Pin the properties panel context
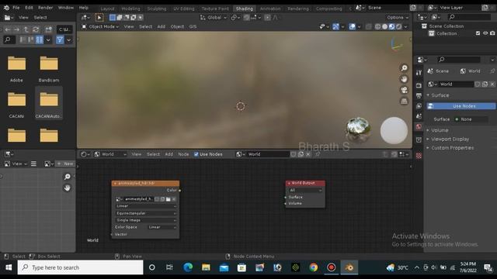497x279 pixels. tap(492, 71)
